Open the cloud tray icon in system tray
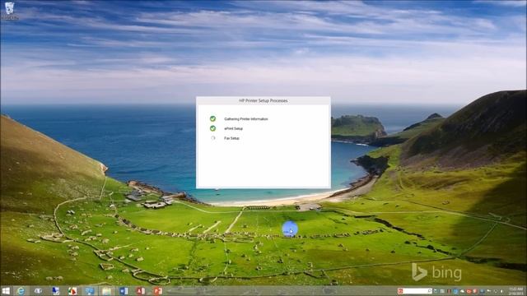Image resolution: width=527 pixels, height=296 pixels. coord(462,291)
